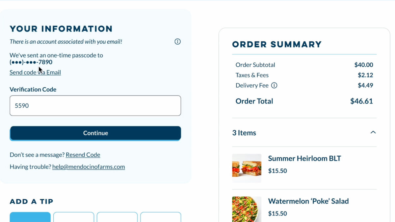Viewport: 395px width, 222px height.
Task: Click the Watermelon 'Poke' Salad photo
Action: click(x=247, y=209)
